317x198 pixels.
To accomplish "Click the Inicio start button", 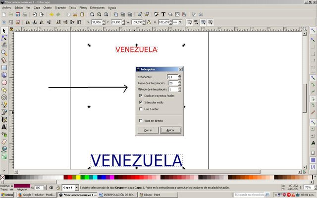I will (x=7, y=195).
